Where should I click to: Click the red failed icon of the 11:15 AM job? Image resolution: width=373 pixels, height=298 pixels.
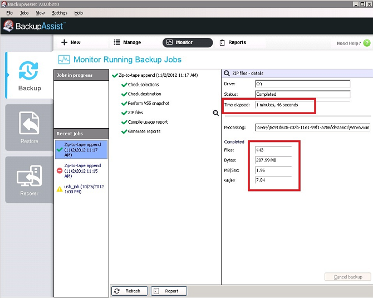point(60,170)
